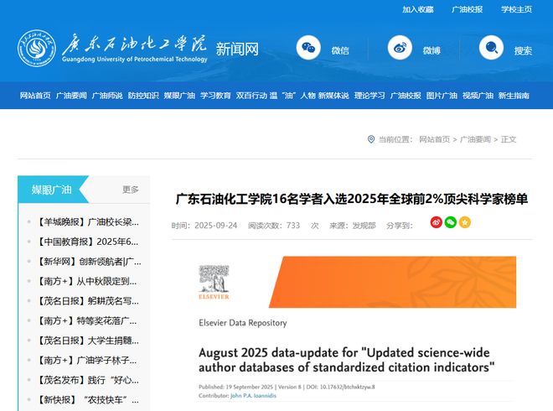Click the Weibo icon in the header

click(401, 49)
